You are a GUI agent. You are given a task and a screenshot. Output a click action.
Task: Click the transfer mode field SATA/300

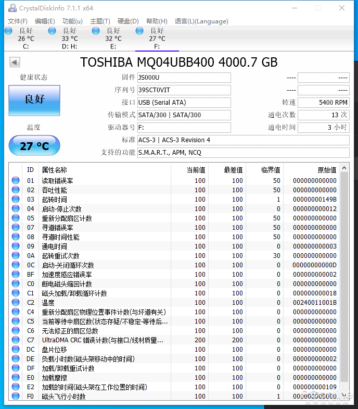tap(184, 115)
